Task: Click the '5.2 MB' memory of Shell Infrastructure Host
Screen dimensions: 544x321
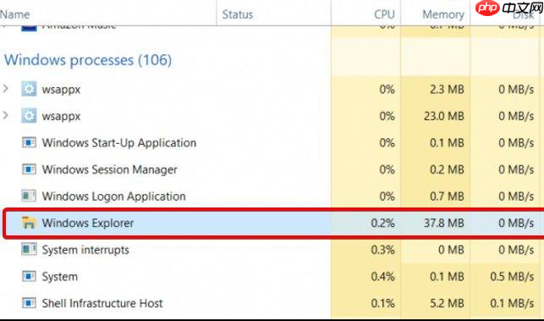Action: tap(447, 303)
